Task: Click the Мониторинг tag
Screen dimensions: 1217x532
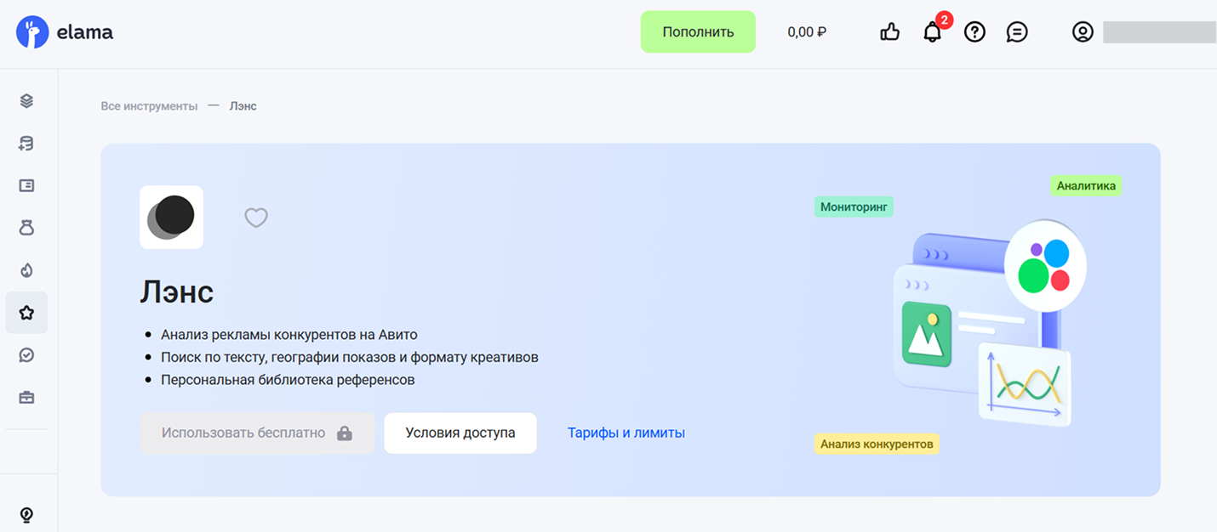Action: (x=854, y=207)
